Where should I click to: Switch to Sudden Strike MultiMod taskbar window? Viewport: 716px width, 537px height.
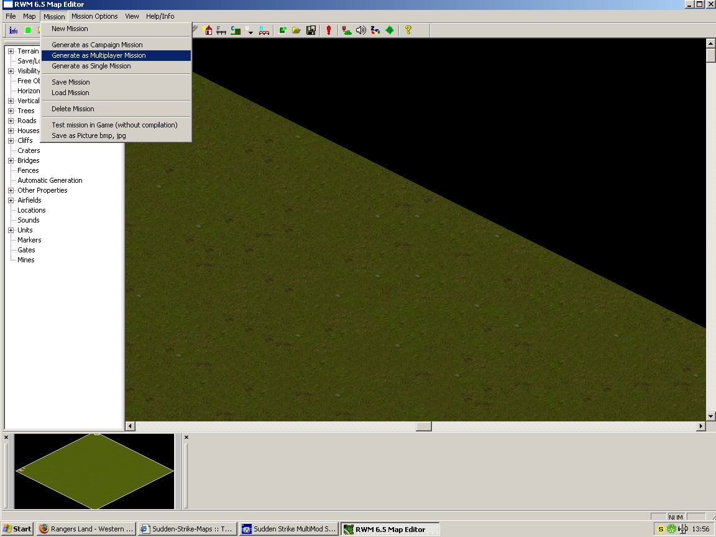pyautogui.click(x=289, y=530)
